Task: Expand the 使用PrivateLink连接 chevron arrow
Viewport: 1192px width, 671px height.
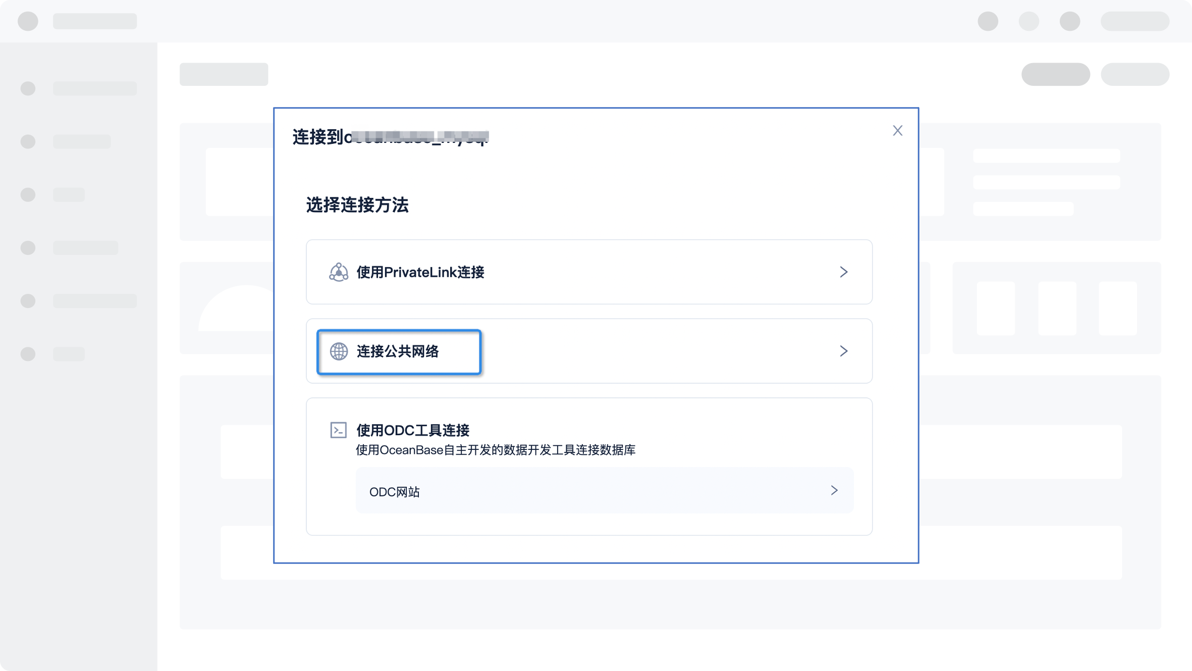Action: (x=844, y=272)
